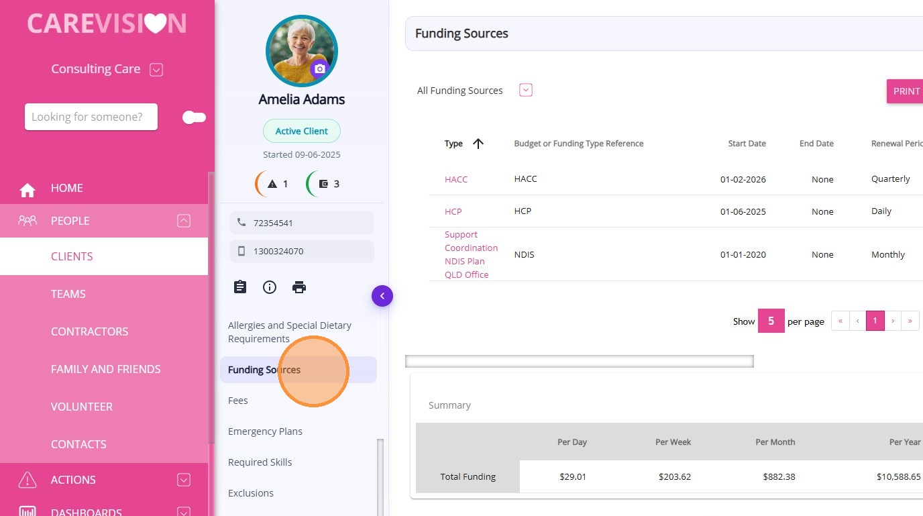Collapse the client panel with purple arrow
The height and width of the screenshot is (516, 923).
click(x=382, y=296)
